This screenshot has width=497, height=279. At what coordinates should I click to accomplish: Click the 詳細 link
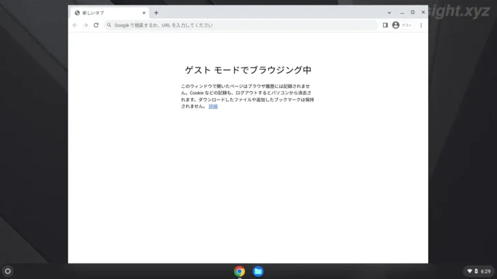click(213, 106)
